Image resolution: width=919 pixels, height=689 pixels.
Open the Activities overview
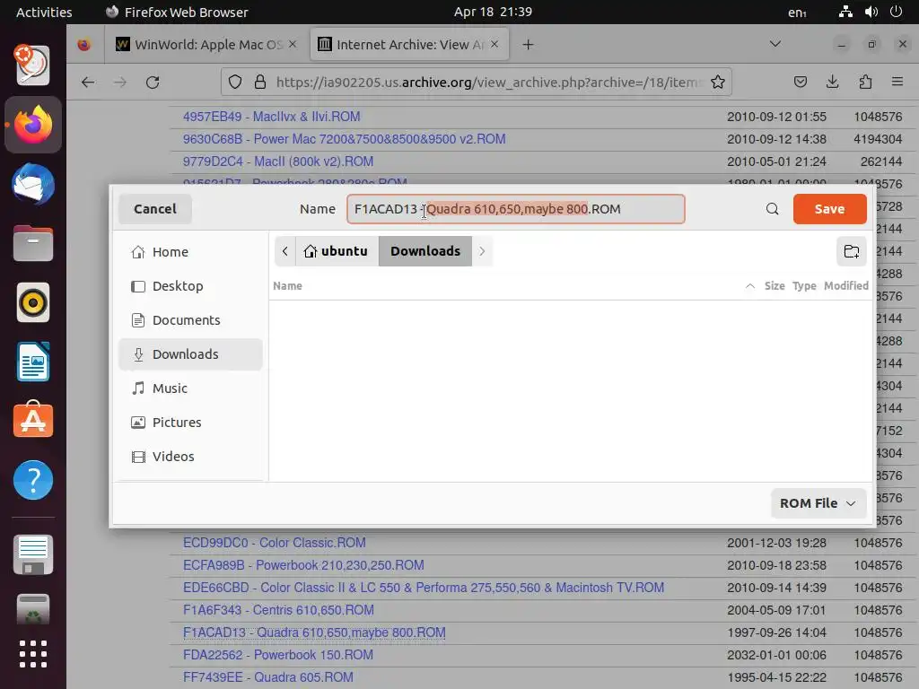pyautogui.click(x=44, y=13)
